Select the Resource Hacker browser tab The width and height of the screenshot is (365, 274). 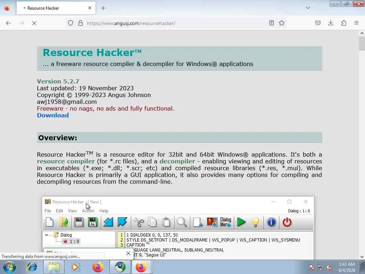[x=56, y=8]
